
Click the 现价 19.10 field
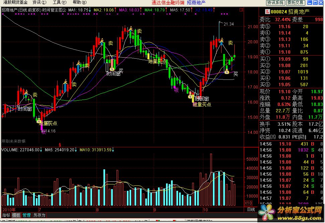tap(275, 92)
